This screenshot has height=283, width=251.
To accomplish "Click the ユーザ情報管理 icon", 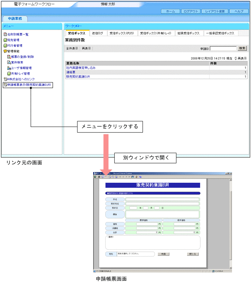I will pos(9,68).
